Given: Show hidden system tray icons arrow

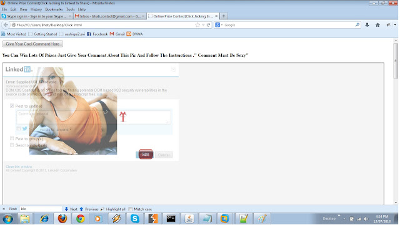Looking at the screenshot, I should pyautogui.click(x=344, y=219).
